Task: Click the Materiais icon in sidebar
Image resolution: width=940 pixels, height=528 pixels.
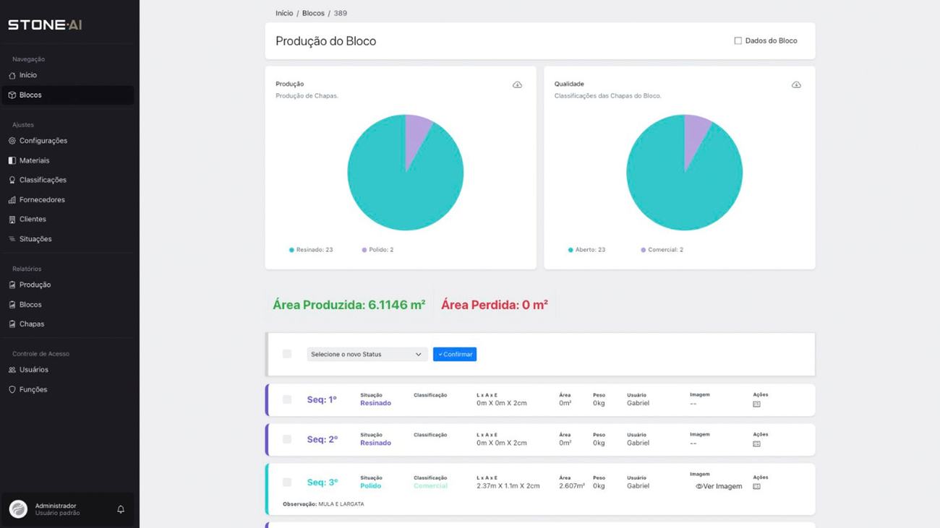Action: [12, 160]
